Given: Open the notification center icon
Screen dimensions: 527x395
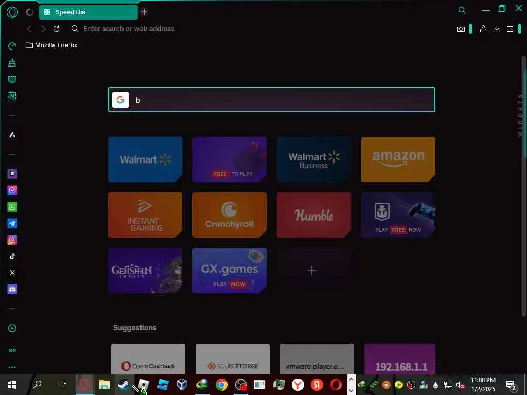Looking at the screenshot, I should (x=511, y=385).
